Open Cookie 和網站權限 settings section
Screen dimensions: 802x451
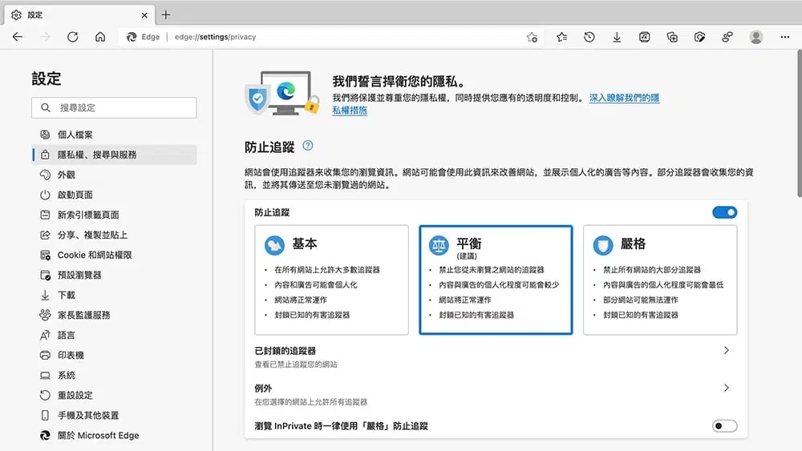click(114, 255)
